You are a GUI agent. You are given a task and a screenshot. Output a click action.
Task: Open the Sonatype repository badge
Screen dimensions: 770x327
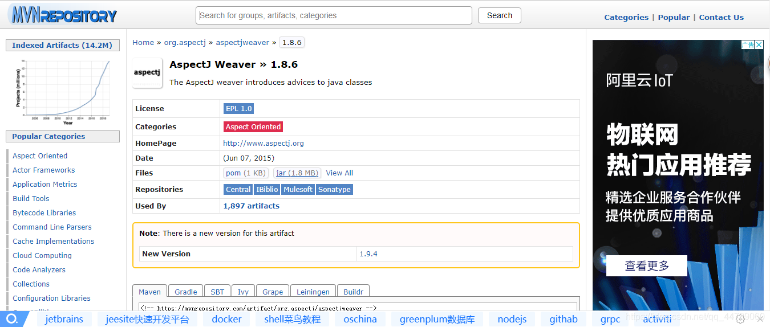[335, 189]
